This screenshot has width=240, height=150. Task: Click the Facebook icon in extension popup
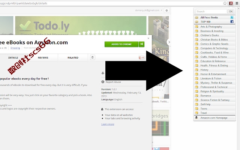pyautogui.click(x=232, y=22)
